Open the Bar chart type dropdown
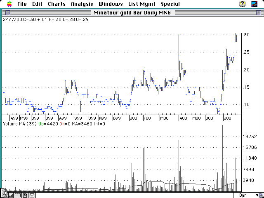The height and width of the screenshot is (198, 264). pos(247,195)
